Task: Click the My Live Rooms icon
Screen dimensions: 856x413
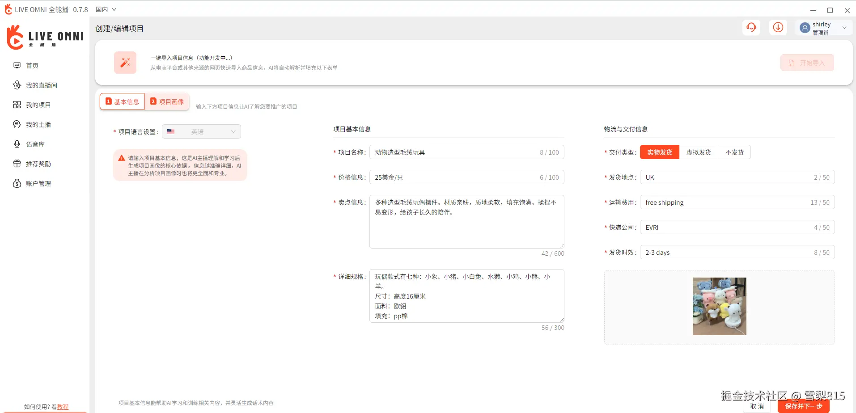Action: click(x=17, y=85)
